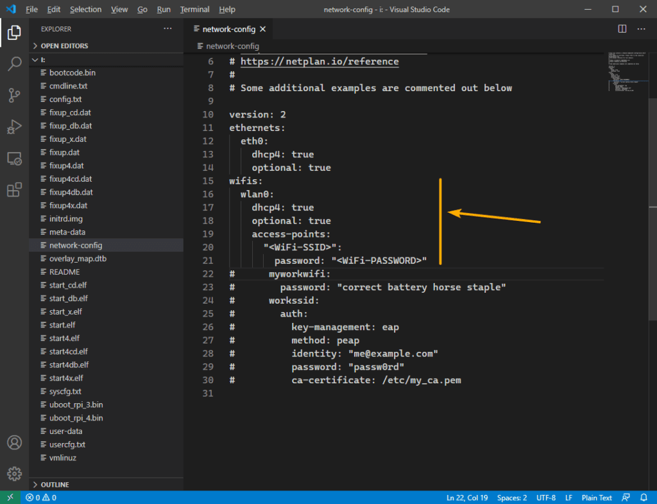This screenshot has height=504, width=657.
Task: Click the Spaces: 2 indentation setting
Action: point(513,498)
